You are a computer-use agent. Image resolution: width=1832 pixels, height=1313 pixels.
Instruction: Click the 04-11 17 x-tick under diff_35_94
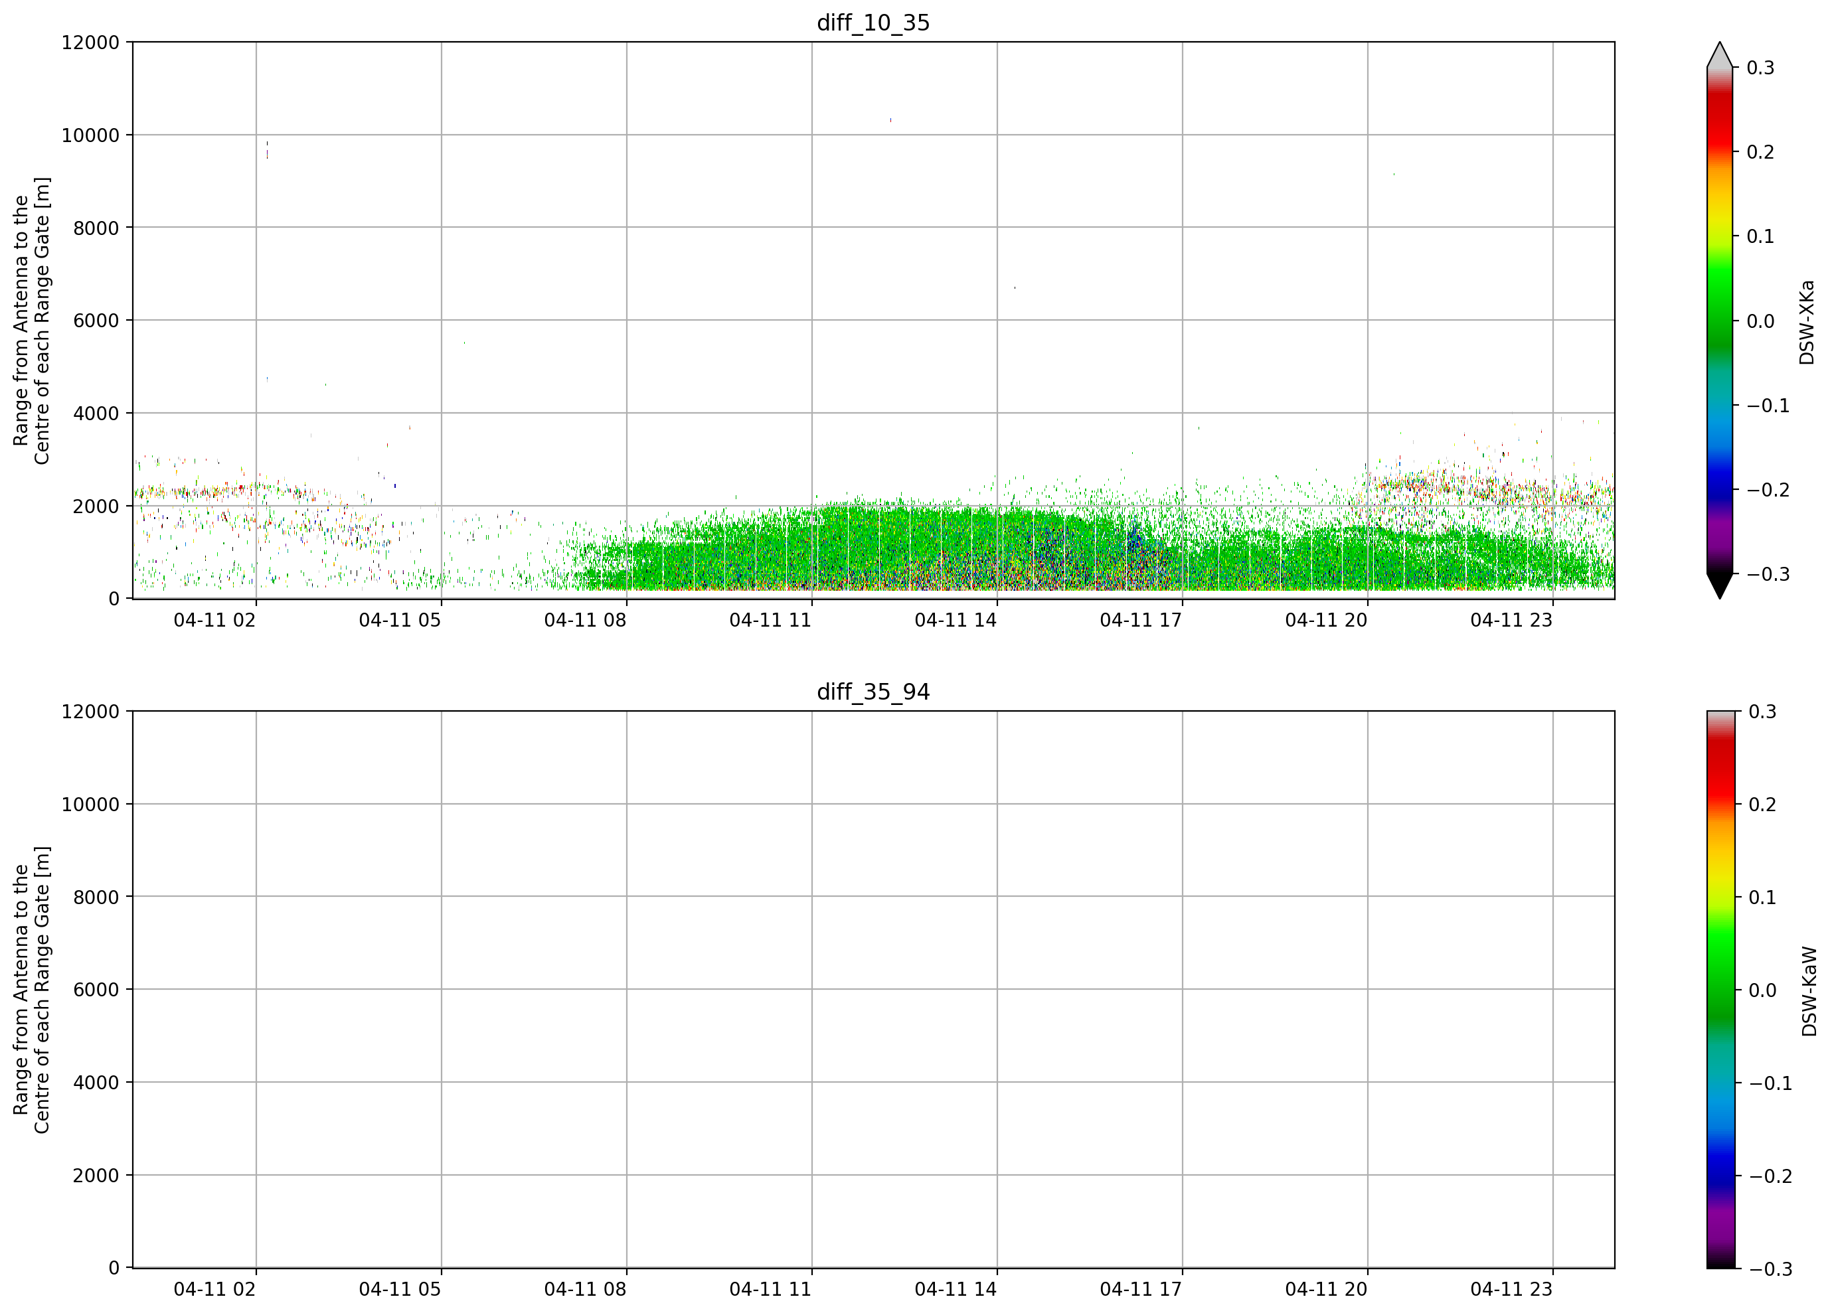click(1141, 1290)
